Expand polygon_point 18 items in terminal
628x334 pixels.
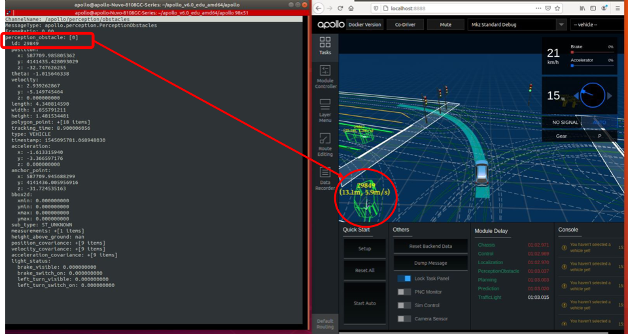[x=50, y=122]
